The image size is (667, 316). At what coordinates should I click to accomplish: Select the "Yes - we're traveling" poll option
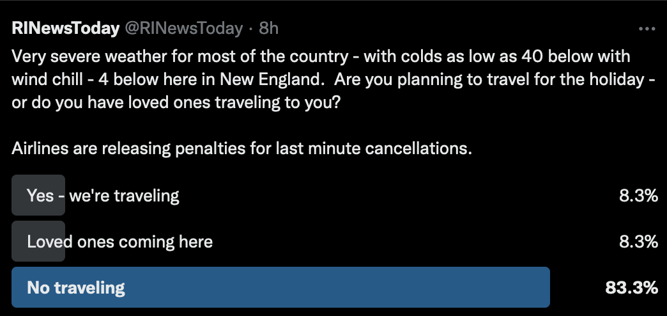coord(103,196)
